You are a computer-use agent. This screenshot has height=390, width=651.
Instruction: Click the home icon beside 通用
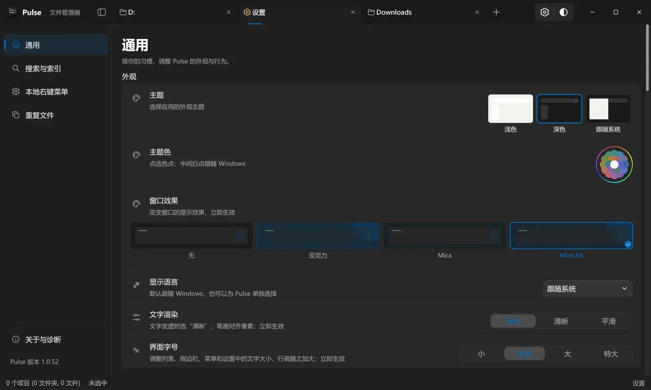pos(16,45)
